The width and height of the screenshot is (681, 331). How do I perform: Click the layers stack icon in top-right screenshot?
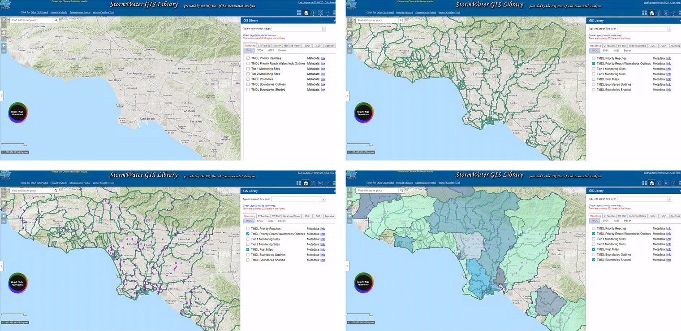pyautogui.click(x=652, y=13)
